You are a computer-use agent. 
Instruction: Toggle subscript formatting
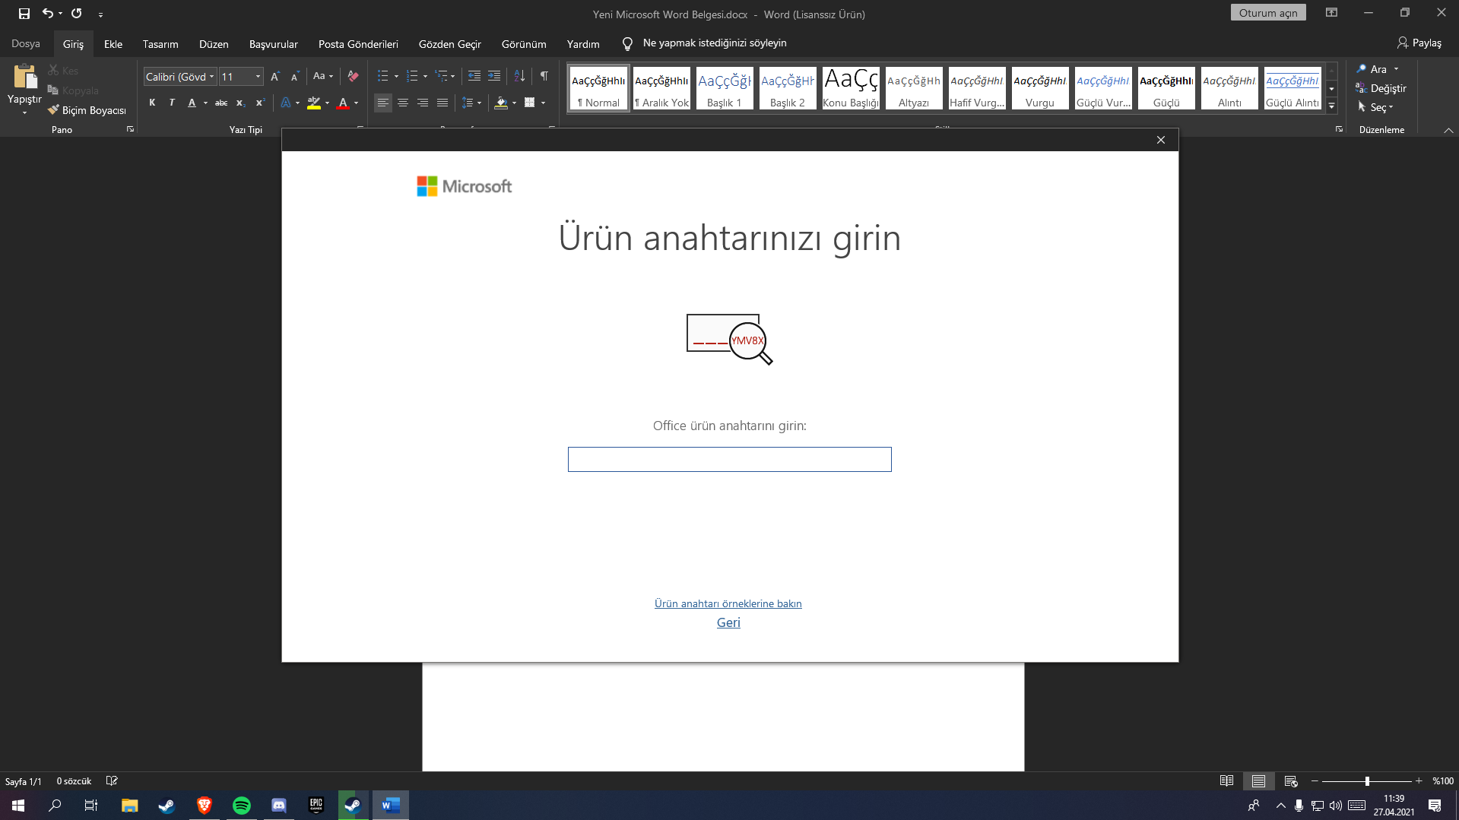(240, 103)
